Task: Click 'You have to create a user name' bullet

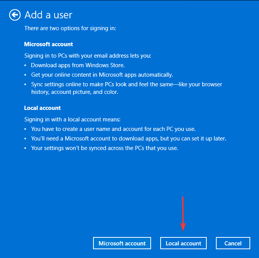Action: click(x=113, y=129)
